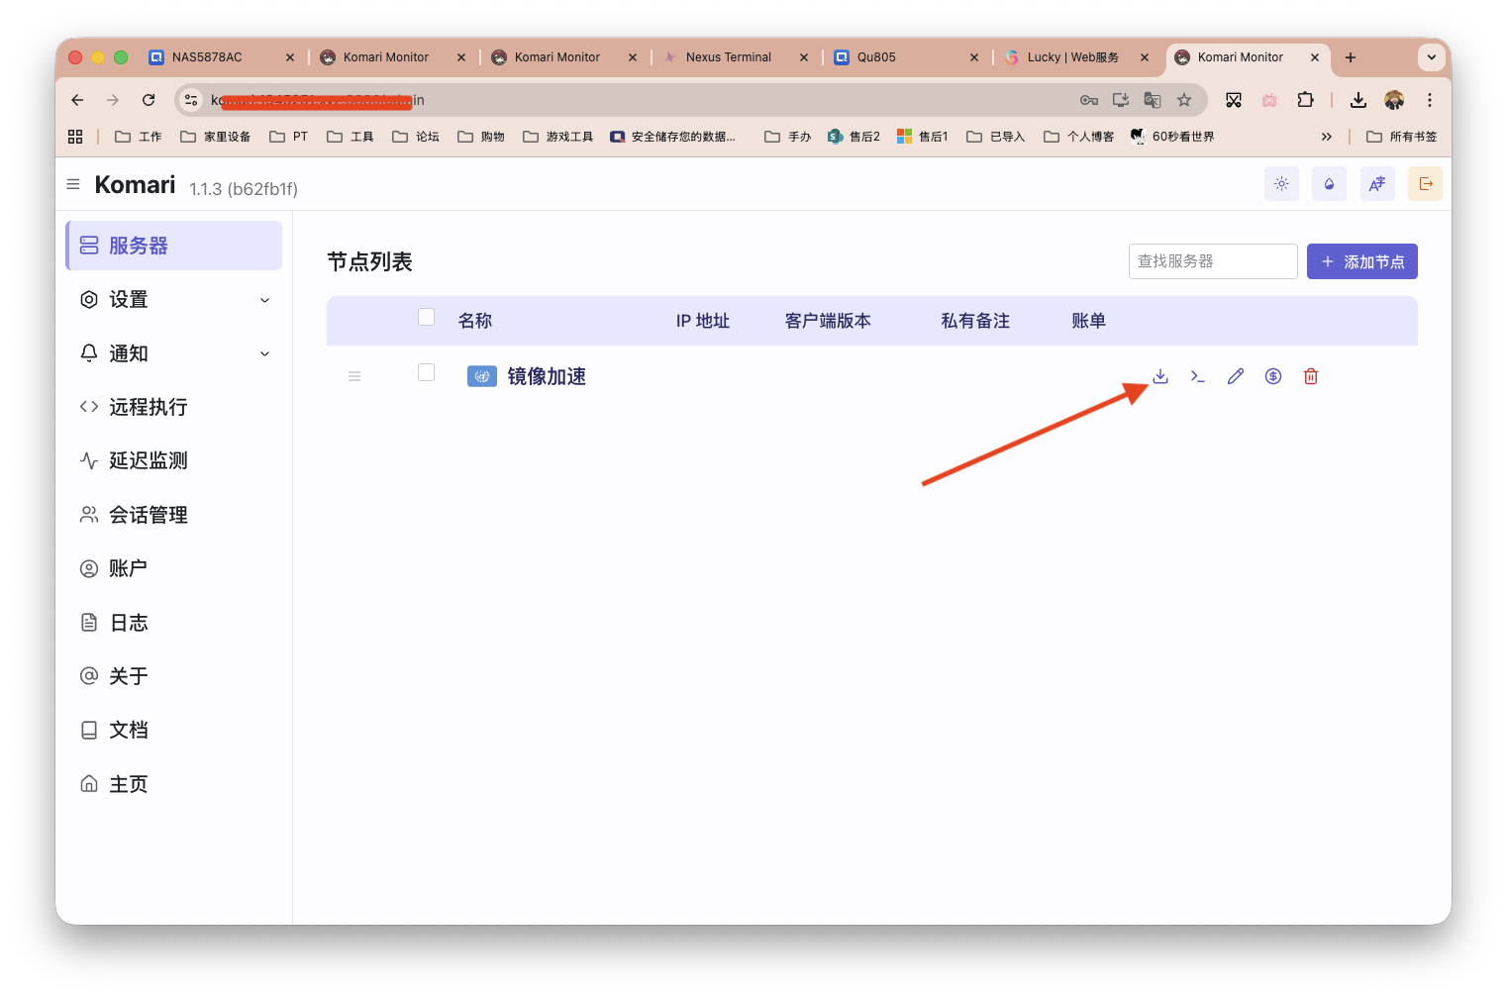Viewport: 1507px width, 998px height.
Task: Click the 添加节点 button
Action: click(1361, 261)
